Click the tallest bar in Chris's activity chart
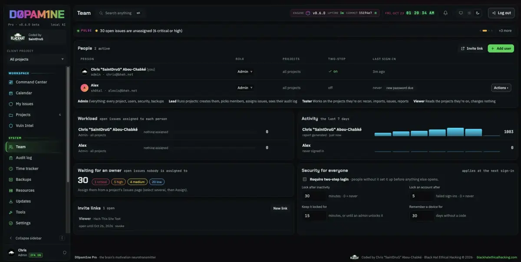 point(455,132)
